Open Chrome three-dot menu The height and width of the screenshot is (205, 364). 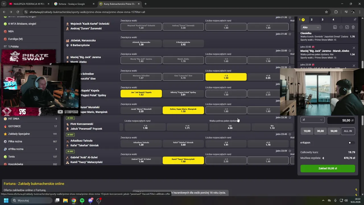[360, 12]
